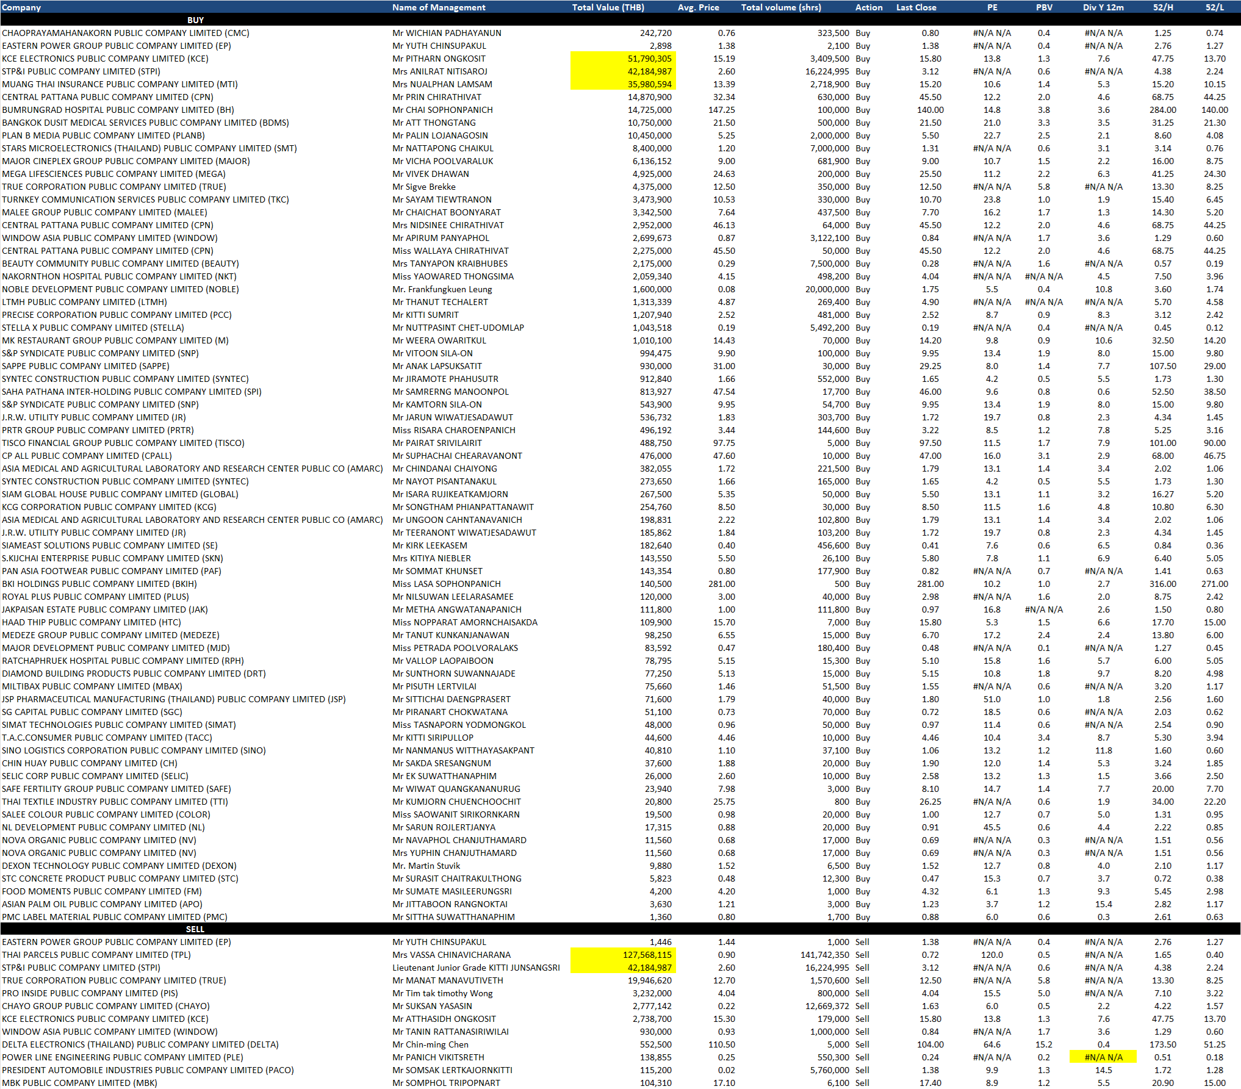Viewport: 1241px width, 1089px height.
Task: Click highlighted value 127,568,115 cell
Action: pos(647,955)
